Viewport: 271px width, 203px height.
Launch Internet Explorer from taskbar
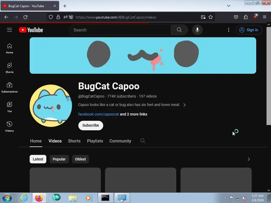24,198
